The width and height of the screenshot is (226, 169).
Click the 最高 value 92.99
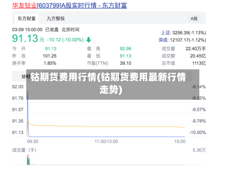tap(126, 48)
